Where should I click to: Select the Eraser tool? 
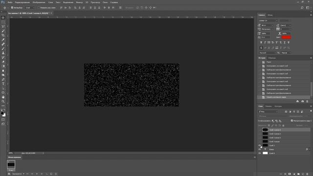[3, 62]
